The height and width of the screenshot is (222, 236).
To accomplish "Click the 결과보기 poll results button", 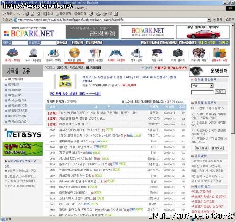I will [217, 148].
